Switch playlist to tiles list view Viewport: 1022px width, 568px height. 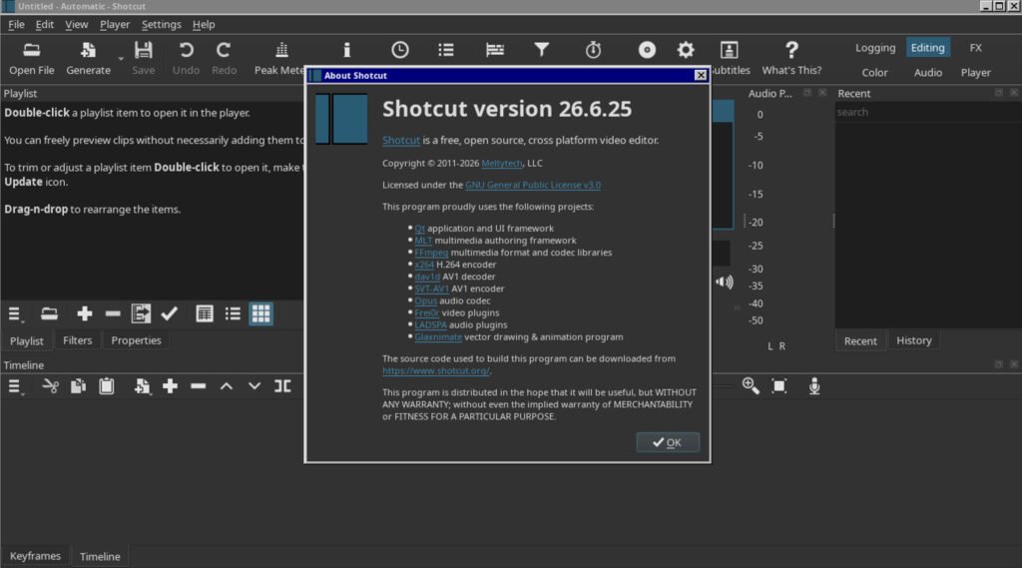pos(233,314)
